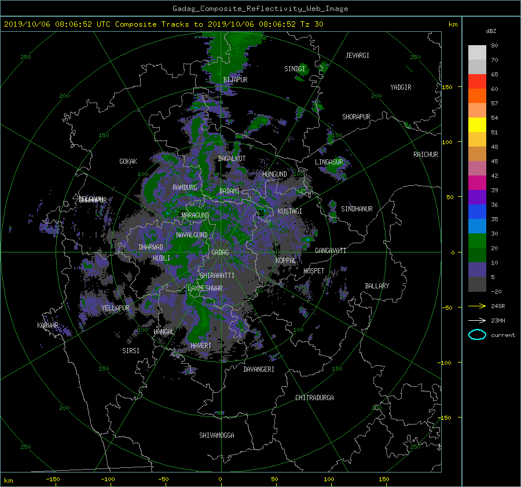The image size is (521, 487).
Task: Click the '-20' value in dBZ legend
Action: (x=496, y=291)
